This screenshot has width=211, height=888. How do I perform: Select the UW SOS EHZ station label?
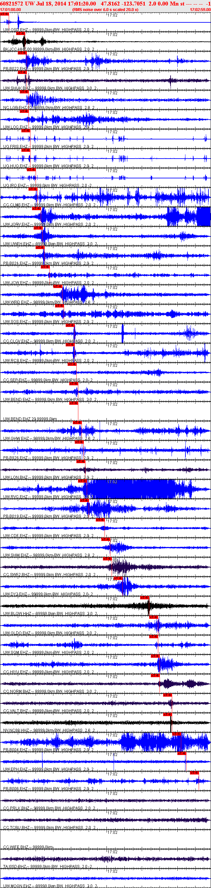(48, 322)
